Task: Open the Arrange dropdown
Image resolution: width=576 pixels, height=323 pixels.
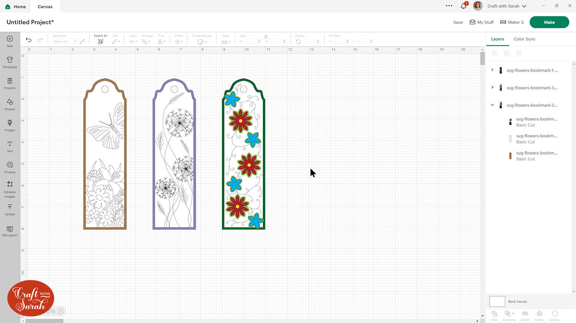Action: coord(146,41)
